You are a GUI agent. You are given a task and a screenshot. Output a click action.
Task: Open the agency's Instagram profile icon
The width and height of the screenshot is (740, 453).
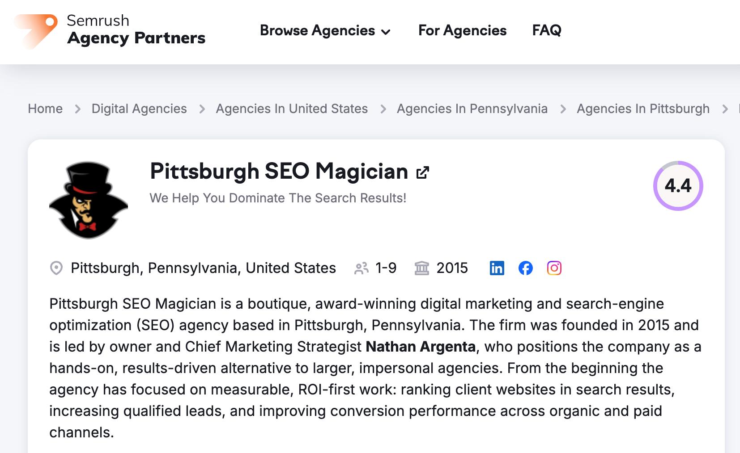(554, 268)
